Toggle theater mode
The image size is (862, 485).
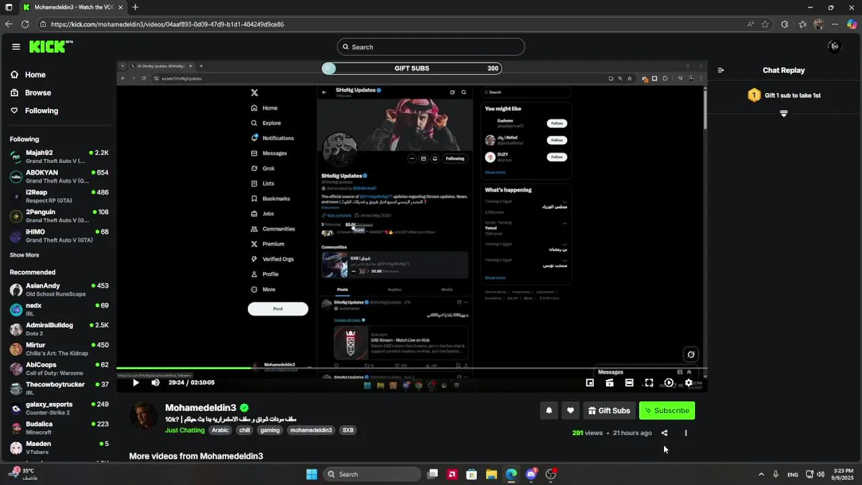point(629,383)
